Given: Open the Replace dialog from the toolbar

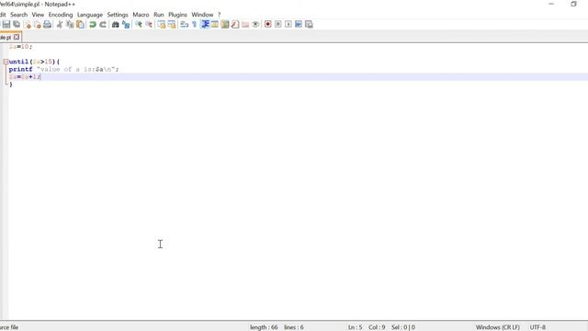Looking at the screenshot, I should [126, 25].
